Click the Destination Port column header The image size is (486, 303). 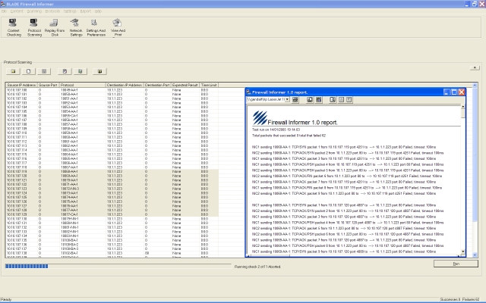pos(157,85)
